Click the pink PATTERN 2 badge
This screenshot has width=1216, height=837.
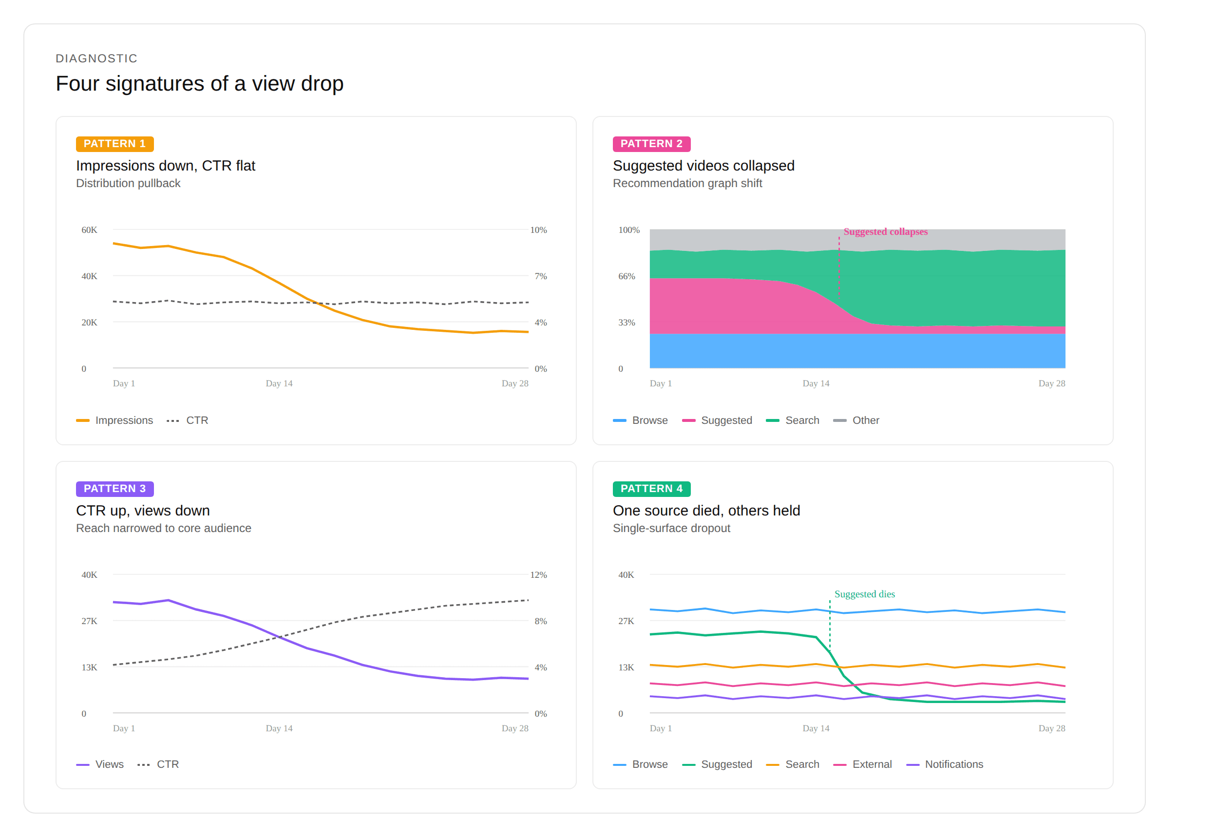(651, 144)
